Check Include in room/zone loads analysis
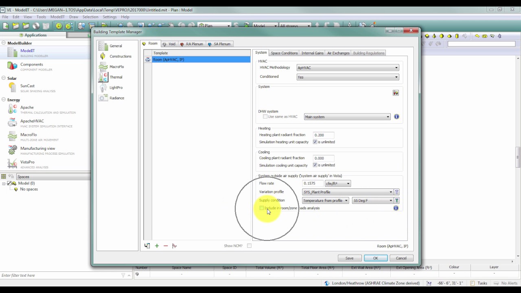Viewport: 521px width, 293px height. (261, 208)
